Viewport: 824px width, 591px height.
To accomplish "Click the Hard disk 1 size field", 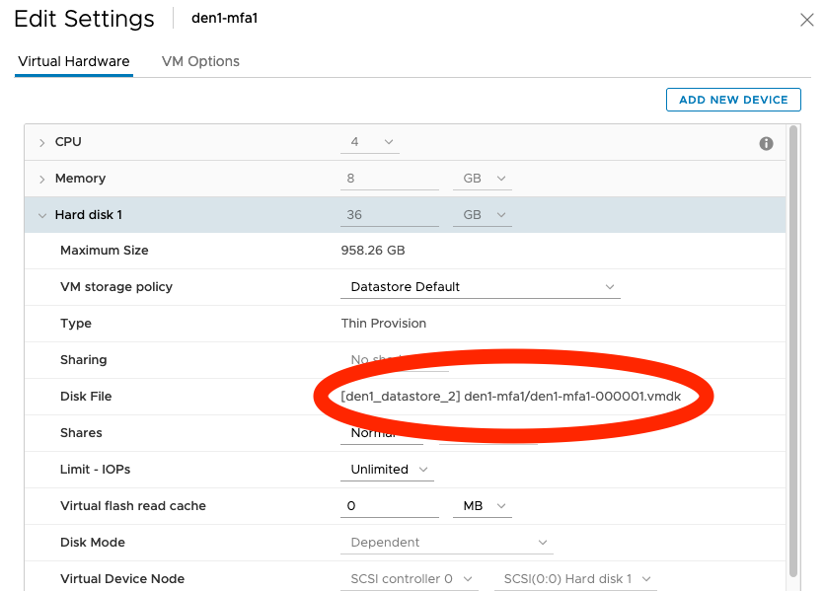I will 390,215.
